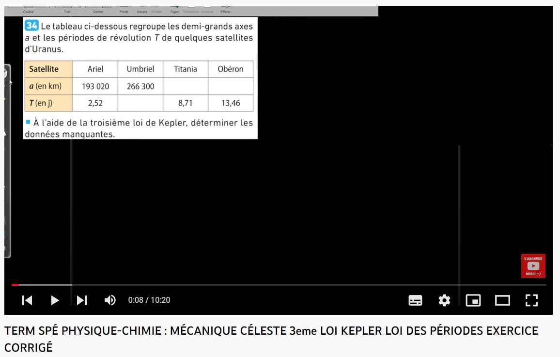
Task: Click the Couleur tool label
Action: [29, 12]
